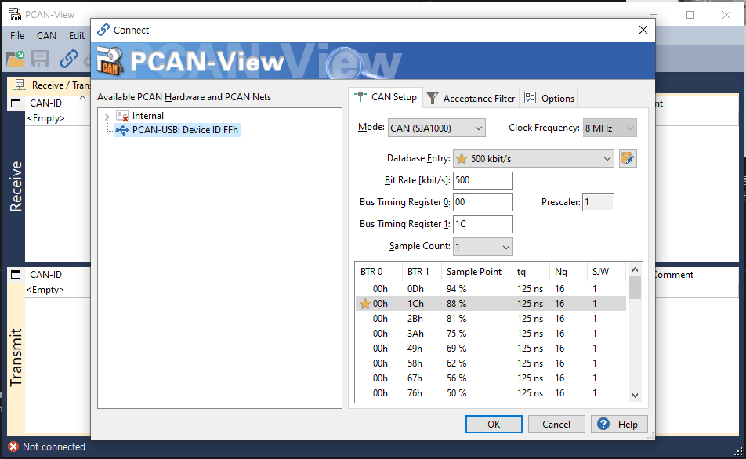Click the Not connected status text
746x459 pixels.
(x=54, y=446)
